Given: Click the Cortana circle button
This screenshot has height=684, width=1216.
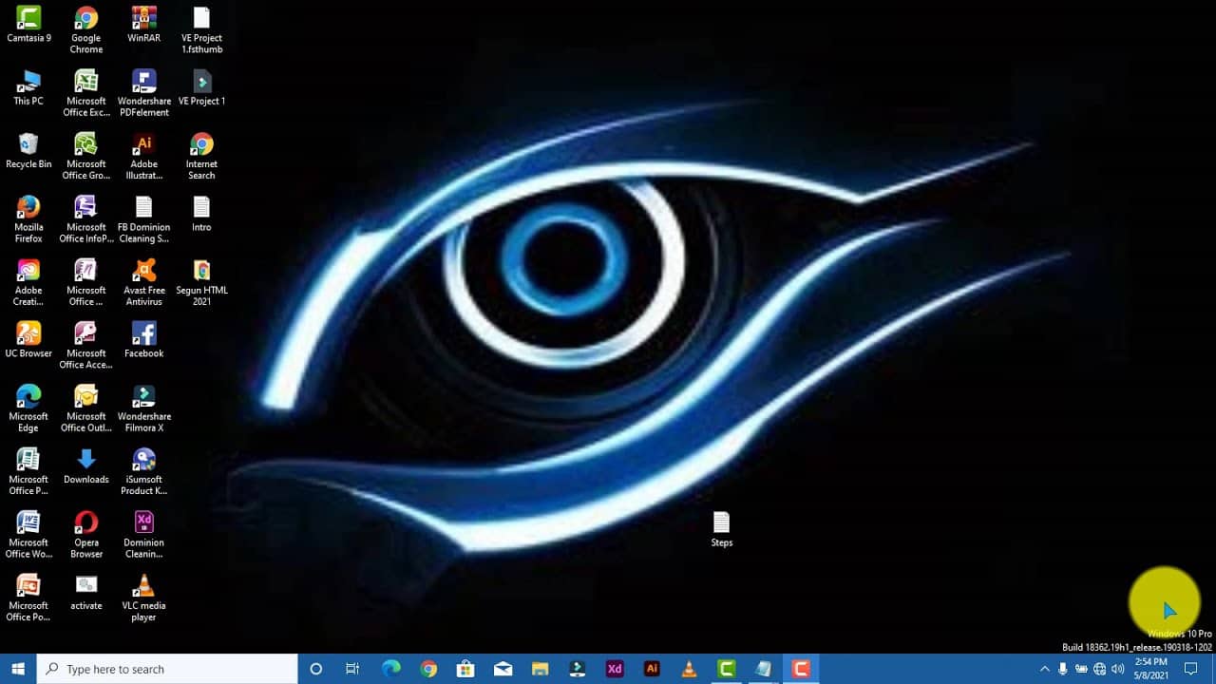Looking at the screenshot, I should pyautogui.click(x=316, y=669).
